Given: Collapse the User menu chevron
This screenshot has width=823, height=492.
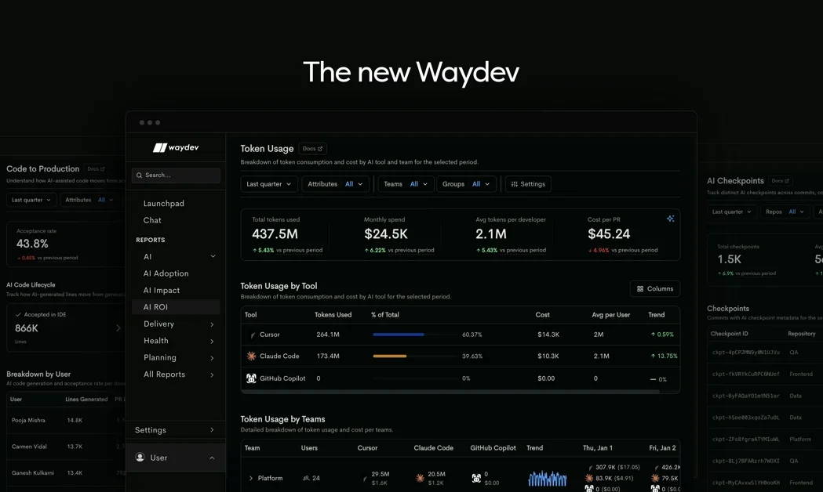Looking at the screenshot, I should (212, 458).
